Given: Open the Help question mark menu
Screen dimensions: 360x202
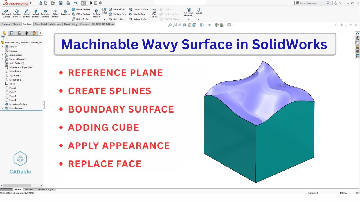Looking at the screenshot, I should pyautogui.click(x=340, y=3).
